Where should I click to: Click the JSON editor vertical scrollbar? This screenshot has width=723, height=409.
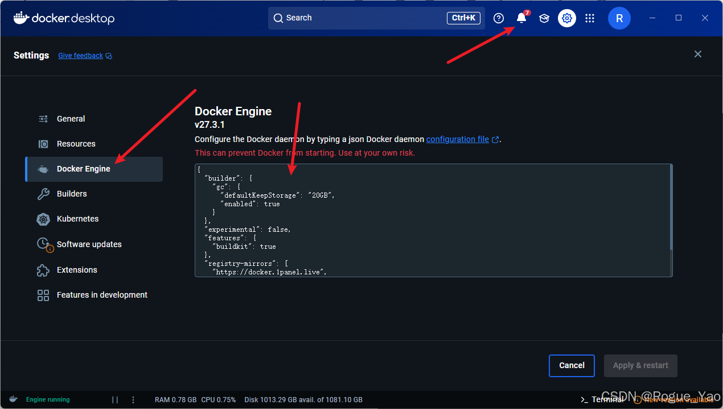click(671, 207)
